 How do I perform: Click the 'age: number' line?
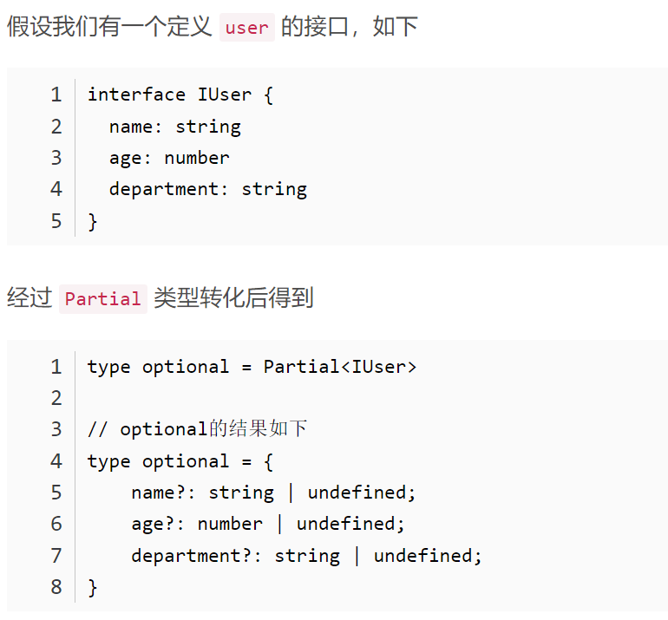click(x=169, y=158)
